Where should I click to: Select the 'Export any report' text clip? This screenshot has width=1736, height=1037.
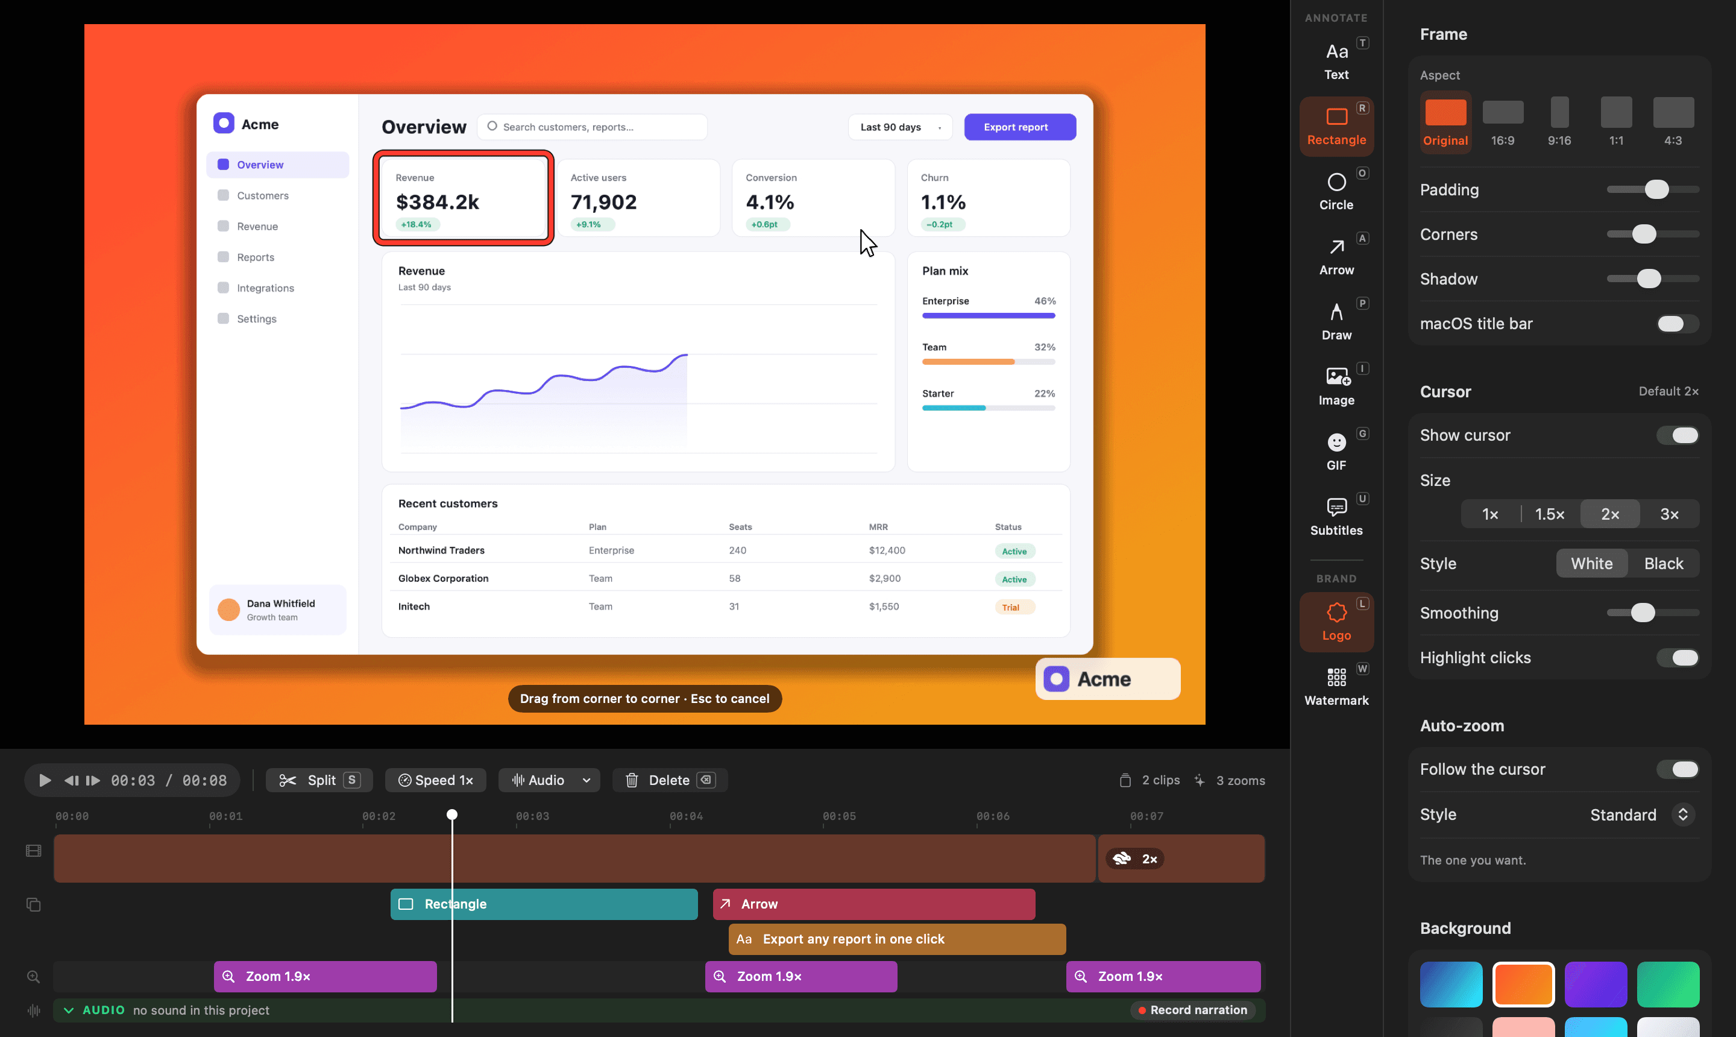tap(897, 939)
